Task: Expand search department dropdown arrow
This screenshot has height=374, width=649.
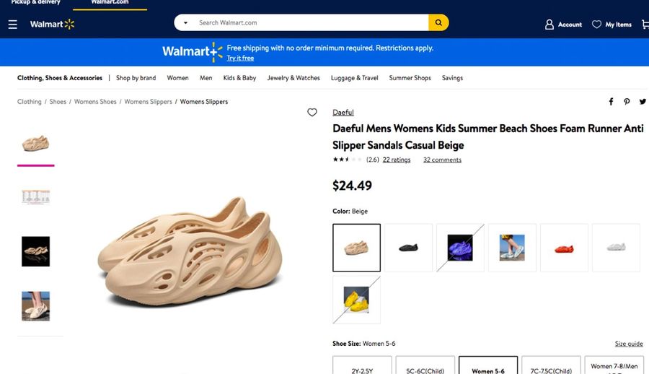Action: pyautogui.click(x=185, y=23)
